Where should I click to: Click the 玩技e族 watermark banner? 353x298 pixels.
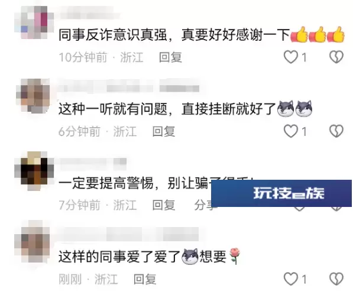(281, 193)
